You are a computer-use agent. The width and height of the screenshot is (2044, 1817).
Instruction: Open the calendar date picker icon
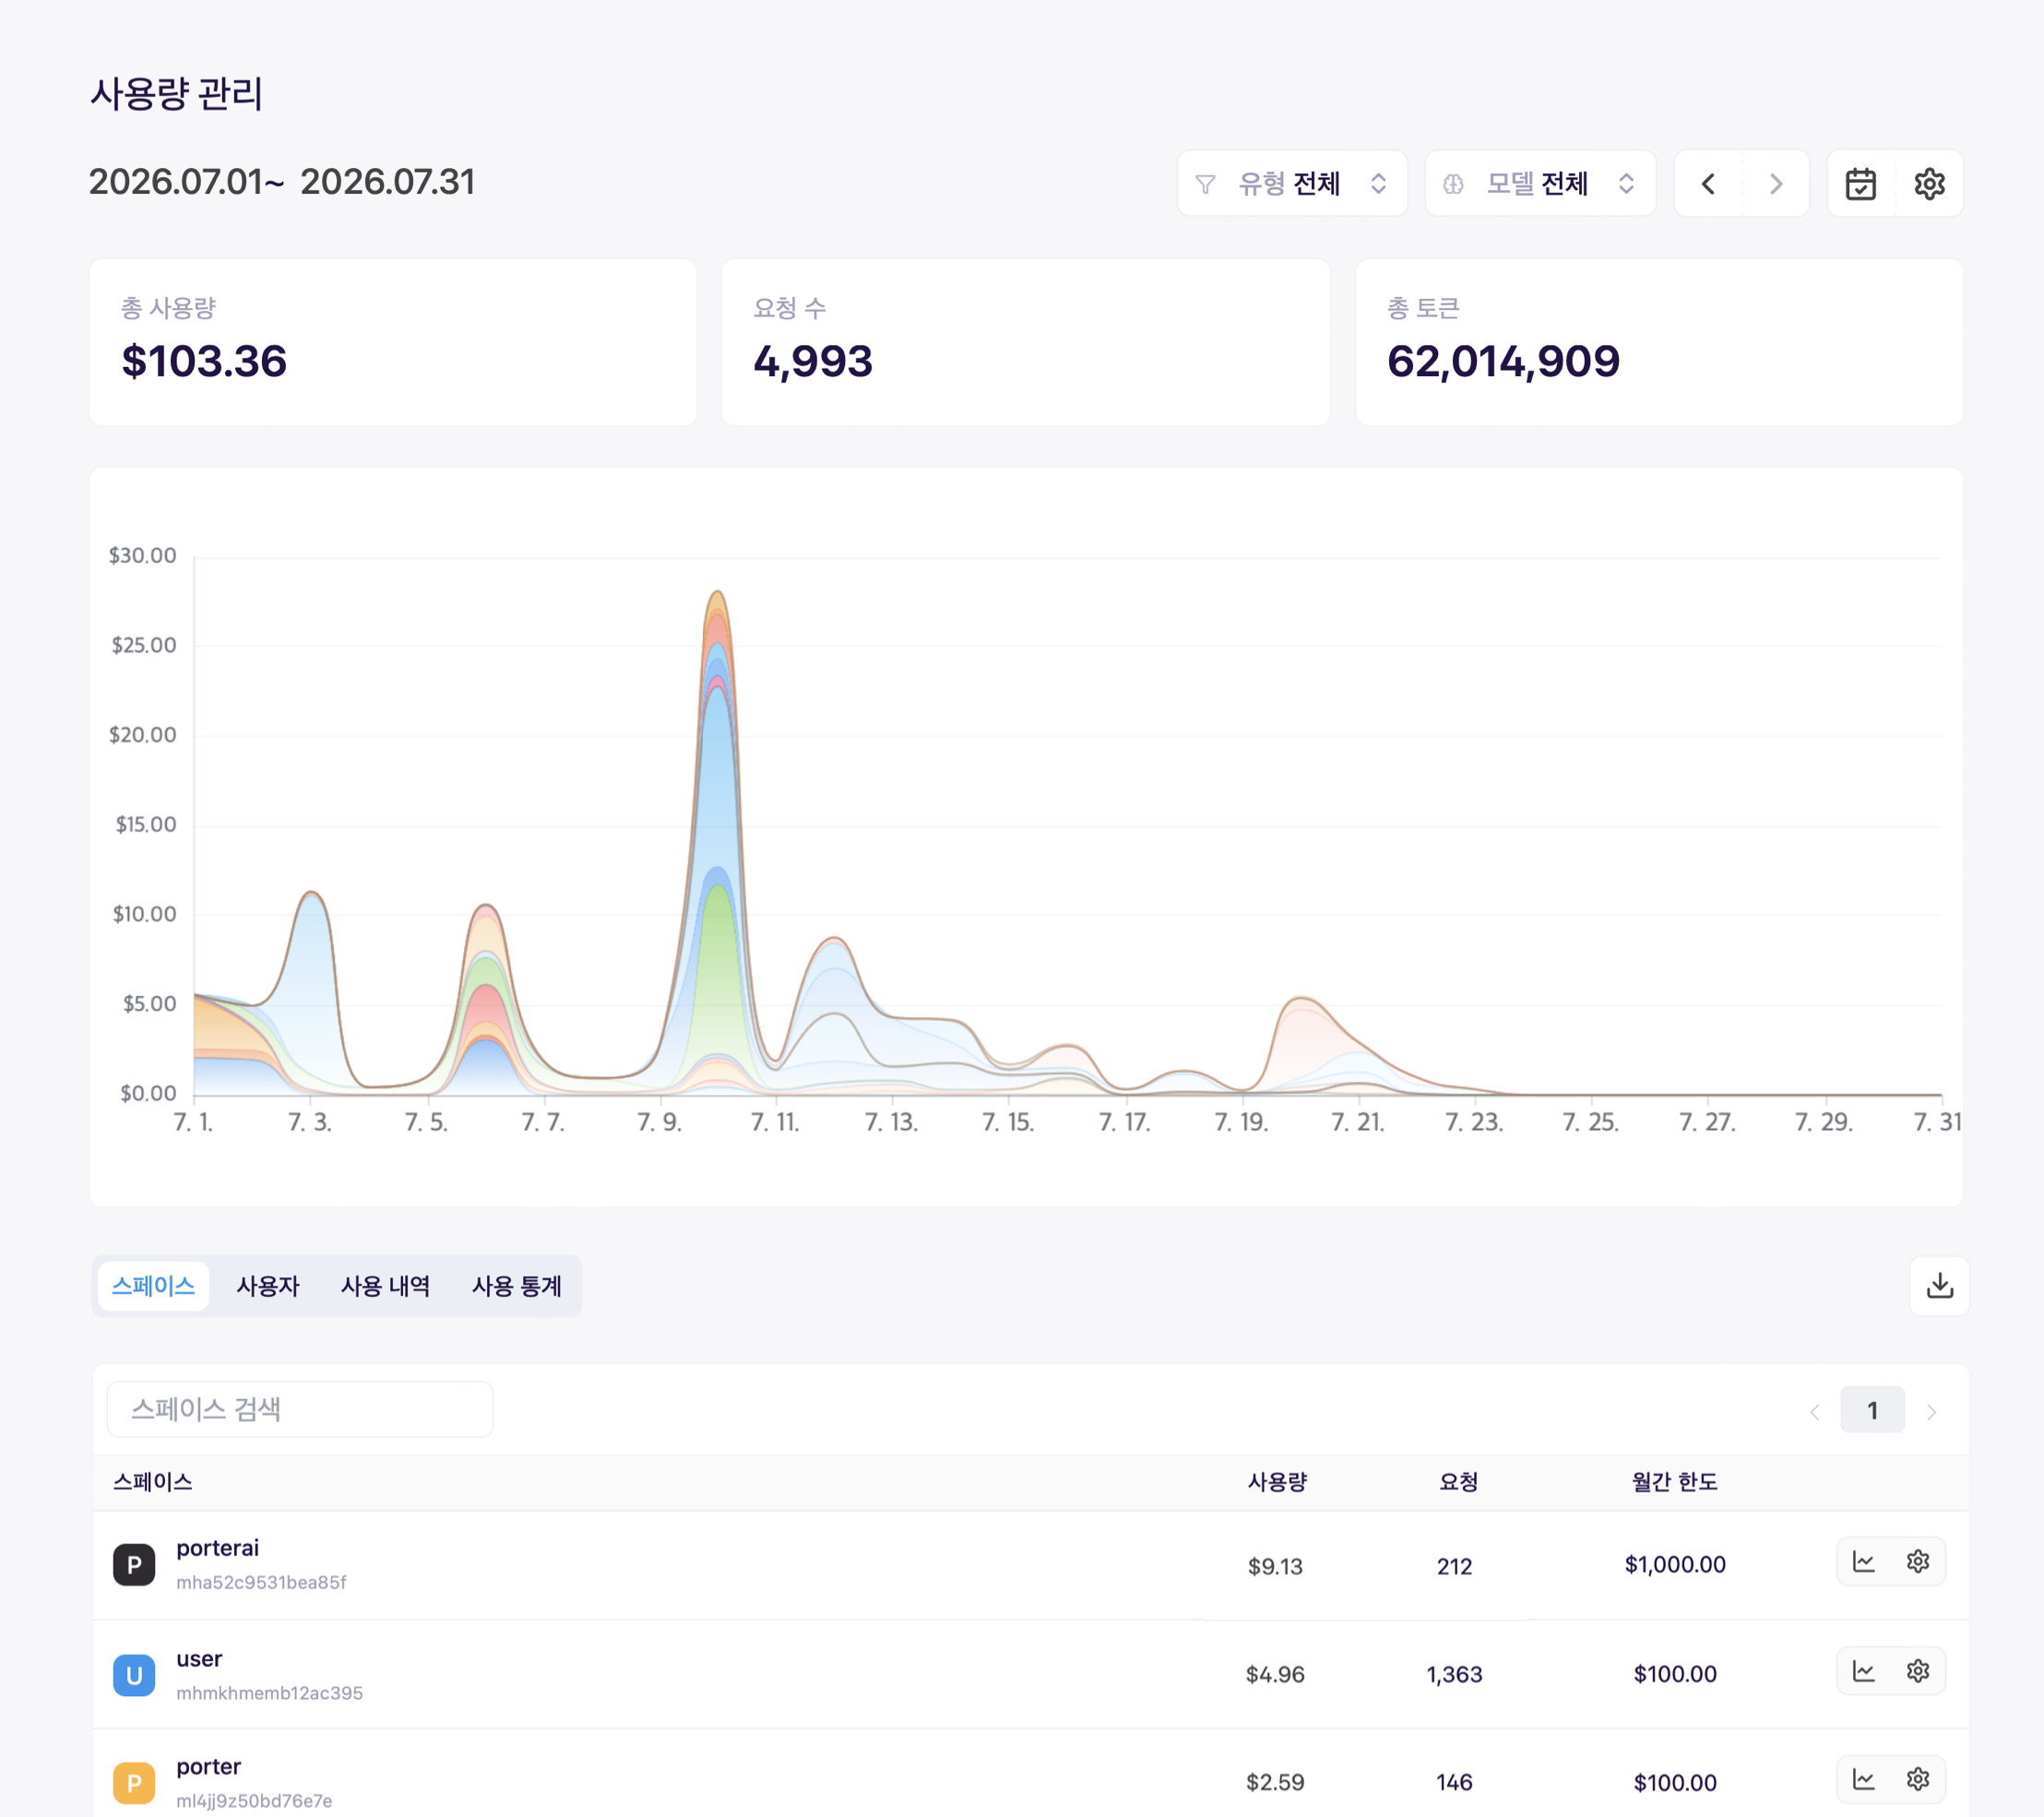1860,184
